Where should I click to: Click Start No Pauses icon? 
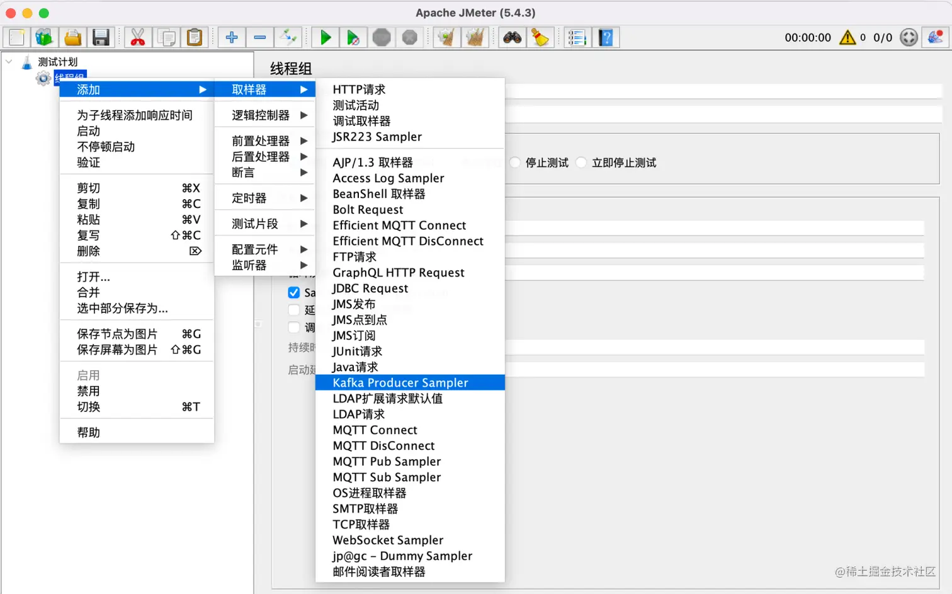pos(353,38)
